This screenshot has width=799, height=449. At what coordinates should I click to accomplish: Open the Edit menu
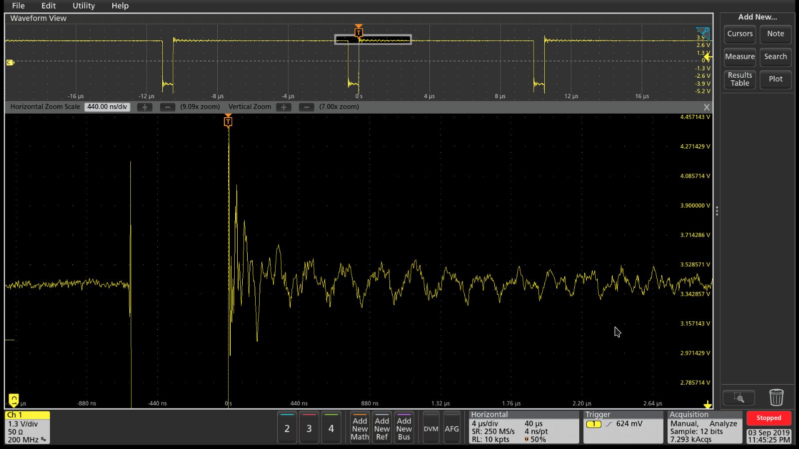pyautogui.click(x=48, y=5)
